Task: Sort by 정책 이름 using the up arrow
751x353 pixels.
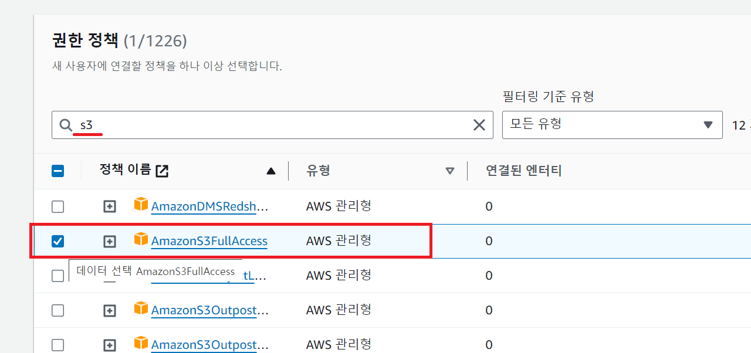Action: (x=270, y=171)
